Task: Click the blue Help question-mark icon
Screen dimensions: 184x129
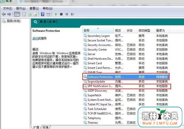Action: coord(43,14)
